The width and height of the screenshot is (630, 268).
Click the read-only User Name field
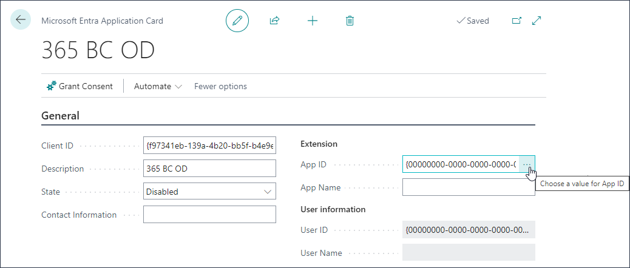(x=469, y=253)
